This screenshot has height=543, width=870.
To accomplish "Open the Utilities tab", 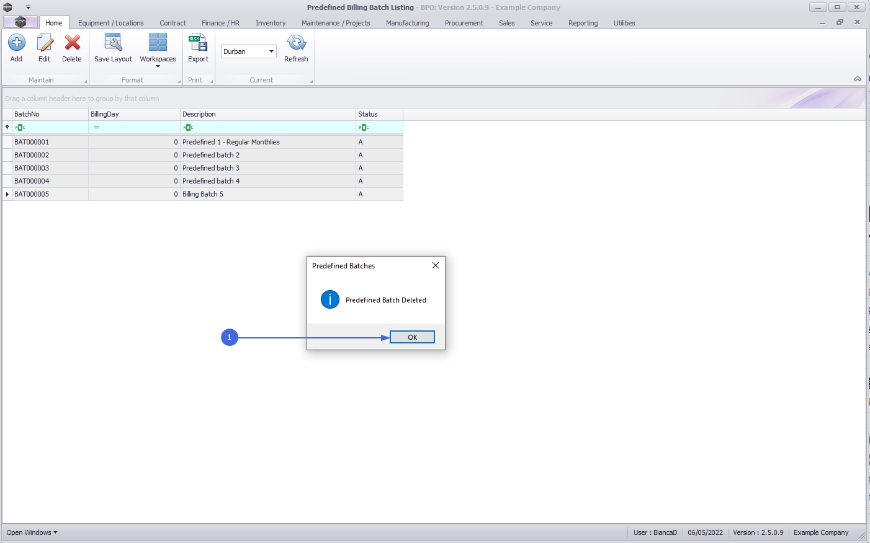I will pos(624,23).
